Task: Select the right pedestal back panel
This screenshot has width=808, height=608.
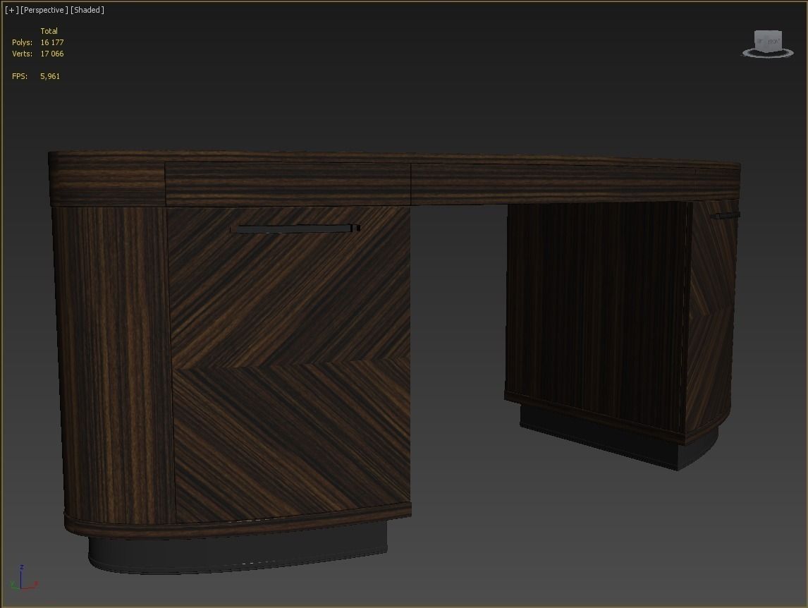Action: [596, 310]
